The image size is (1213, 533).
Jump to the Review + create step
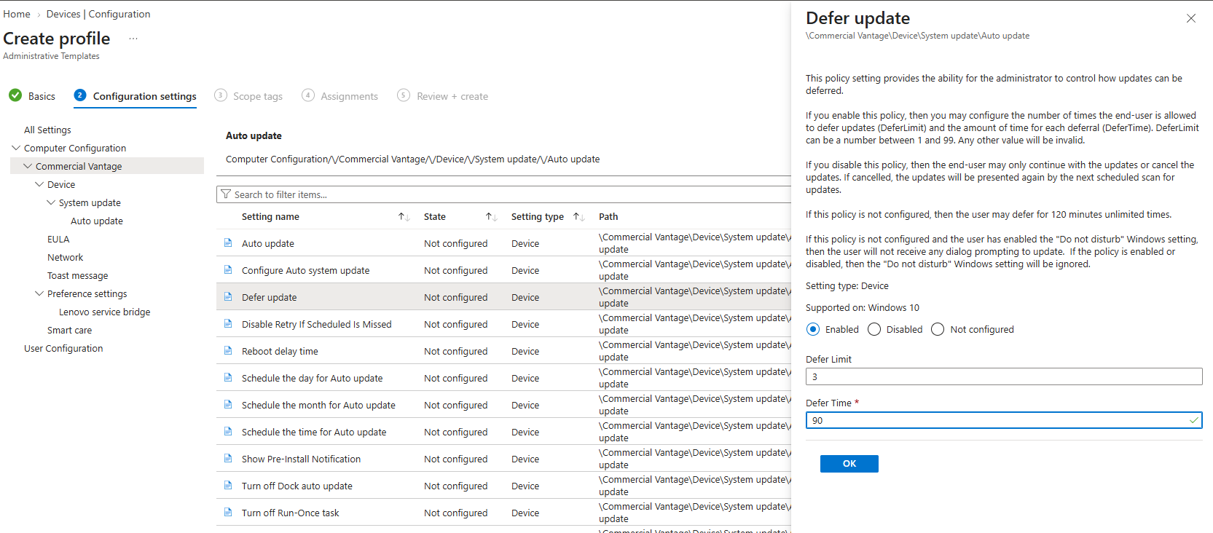click(x=443, y=96)
